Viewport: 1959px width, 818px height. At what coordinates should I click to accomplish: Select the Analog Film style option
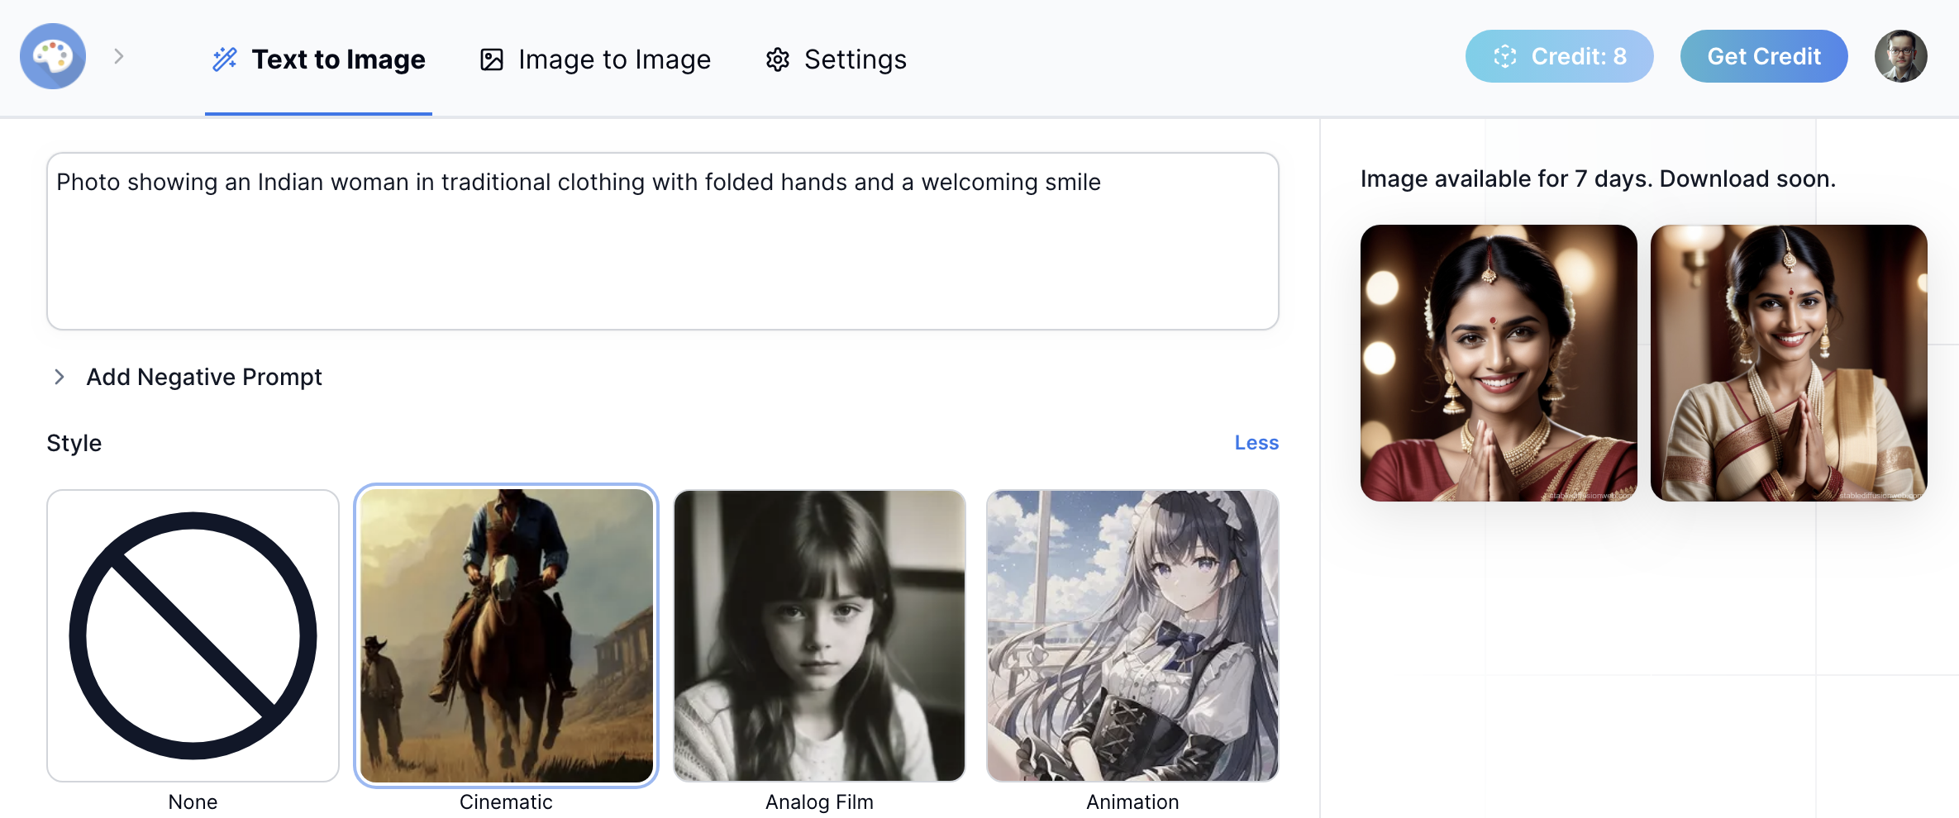819,635
